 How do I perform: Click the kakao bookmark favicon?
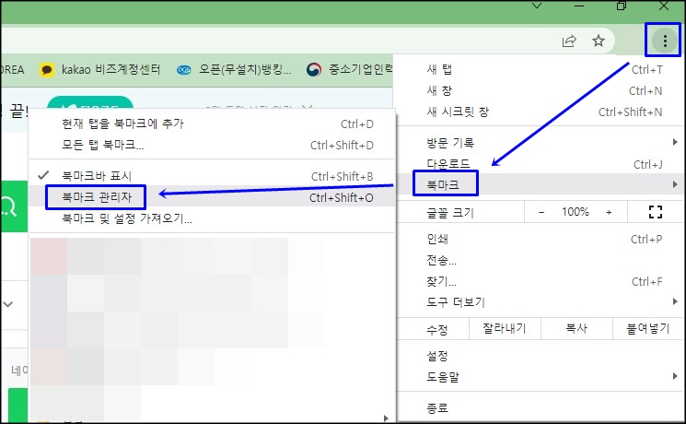(x=47, y=70)
